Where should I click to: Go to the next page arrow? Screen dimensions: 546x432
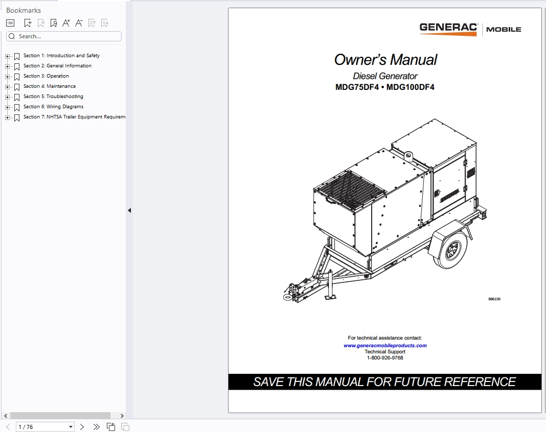tap(82, 426)
